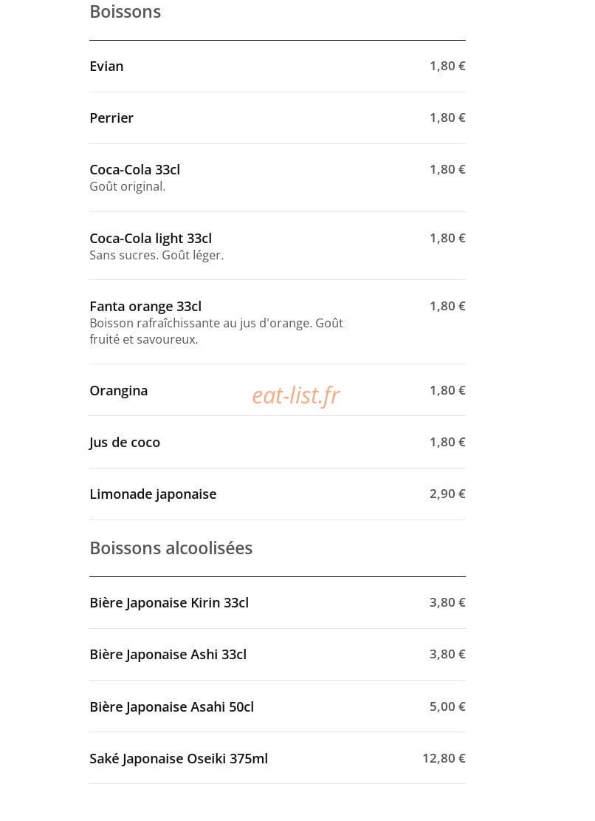Image resolution: width=595 pixels, height=821 pixels.
Task: Choose Coca-Cola light 33cl
Action: [x=277, y=246]
